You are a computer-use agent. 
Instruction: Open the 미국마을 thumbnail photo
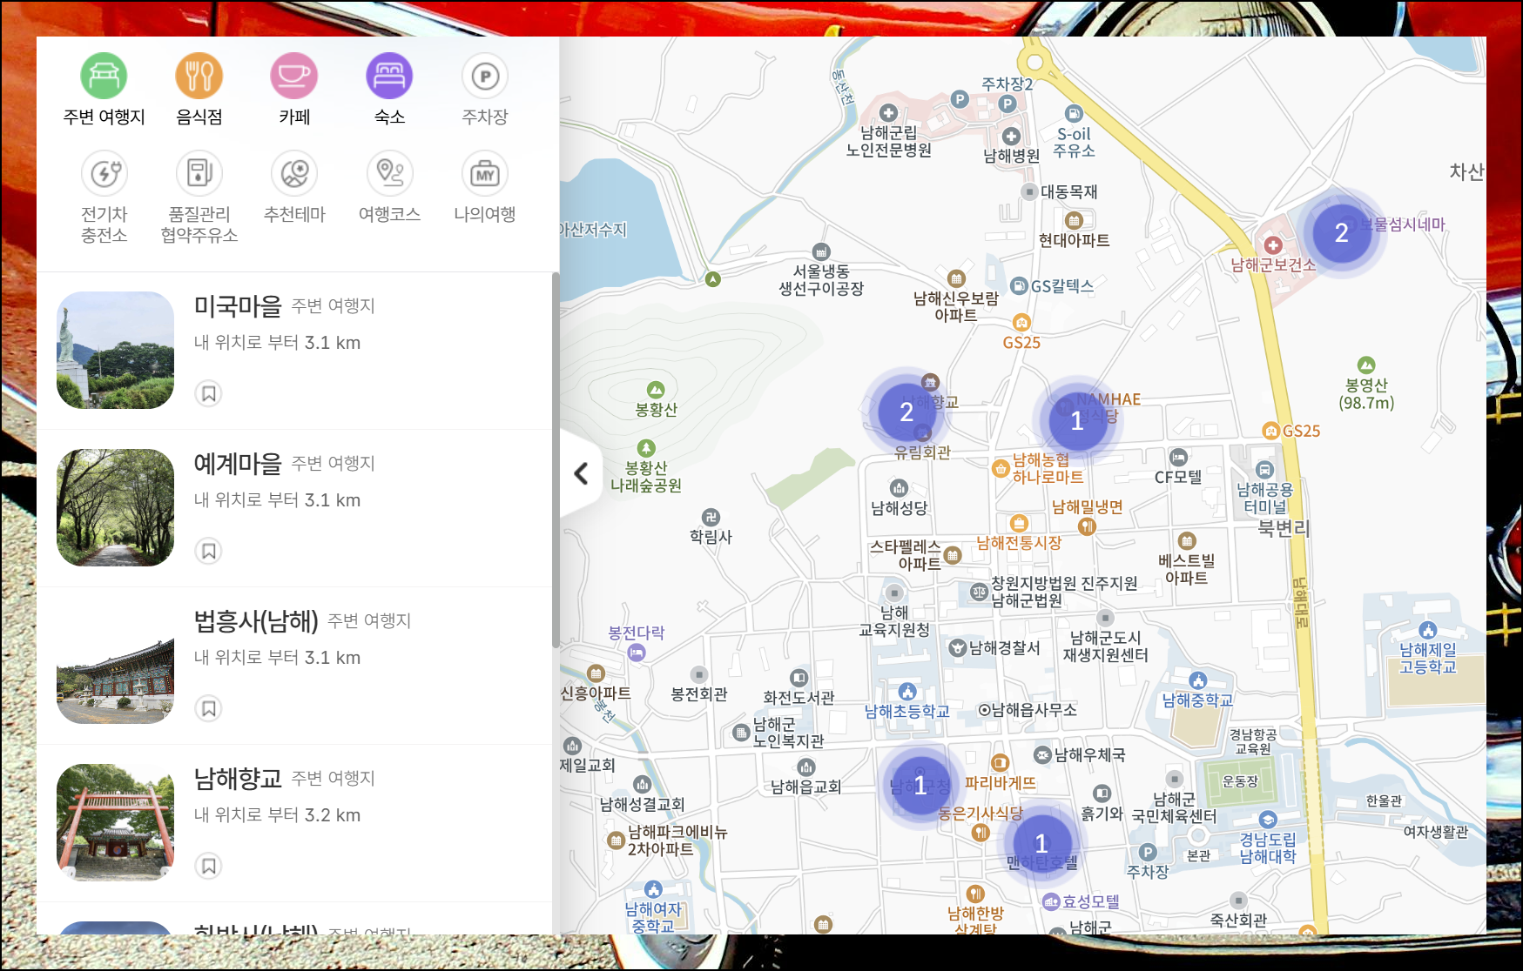coord(115,350)
